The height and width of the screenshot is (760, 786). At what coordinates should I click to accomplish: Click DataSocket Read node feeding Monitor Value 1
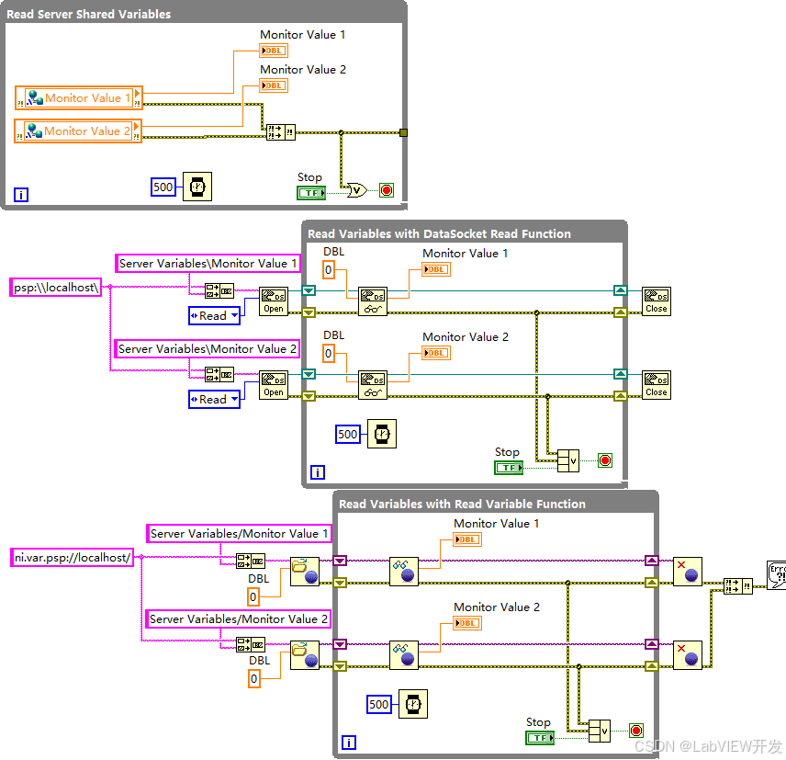[x=372, y=301]
